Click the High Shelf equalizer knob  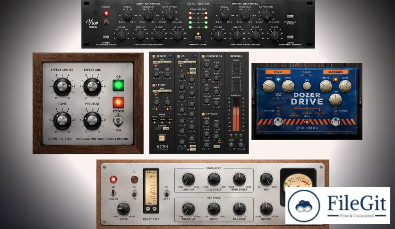(x=240, y=179)
